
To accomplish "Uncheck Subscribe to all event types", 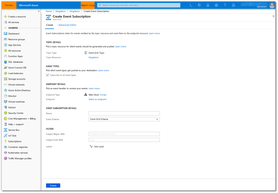I will tap(47, 75).
